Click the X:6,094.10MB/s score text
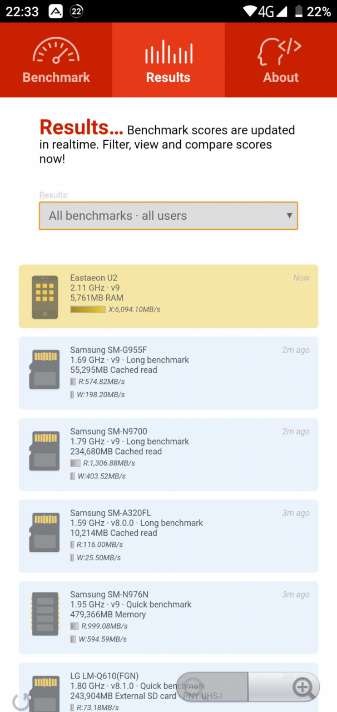This screenshot has width=337, height=712. (x=134, y=309)
